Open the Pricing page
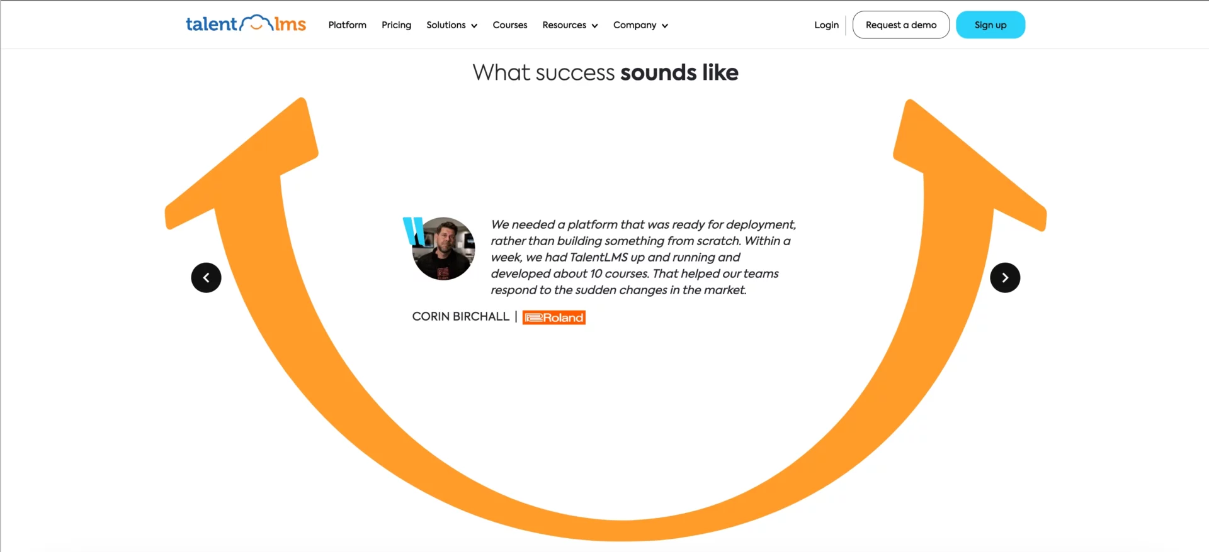1209x552 pixels. coord(396,25)
